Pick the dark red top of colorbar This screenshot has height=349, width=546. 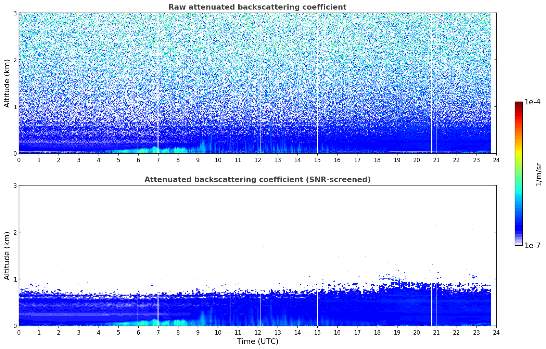pyautogui.click(x=518, y=103)
